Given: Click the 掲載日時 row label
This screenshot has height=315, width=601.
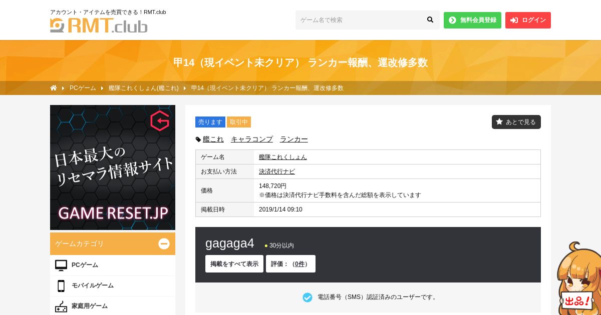Looking at the screenshot, I should pos(213,209).
